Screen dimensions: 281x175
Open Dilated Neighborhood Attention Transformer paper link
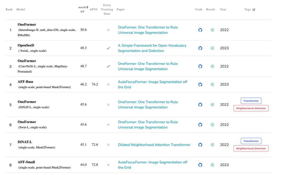click(x=154, y=145)
